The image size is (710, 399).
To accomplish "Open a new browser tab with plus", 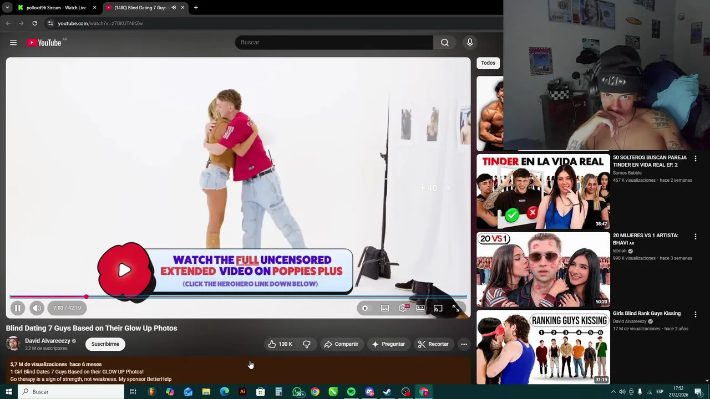I will [196, 8].
